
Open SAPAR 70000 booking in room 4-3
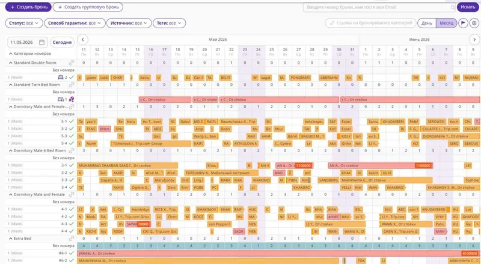pyautogui.click(x=138, y=224)
